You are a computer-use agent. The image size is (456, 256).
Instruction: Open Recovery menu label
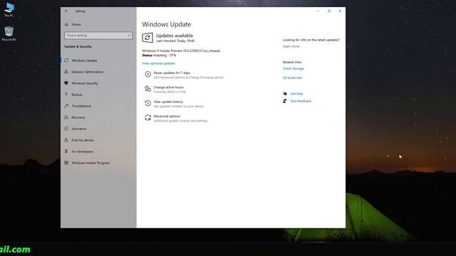[78, 117]
